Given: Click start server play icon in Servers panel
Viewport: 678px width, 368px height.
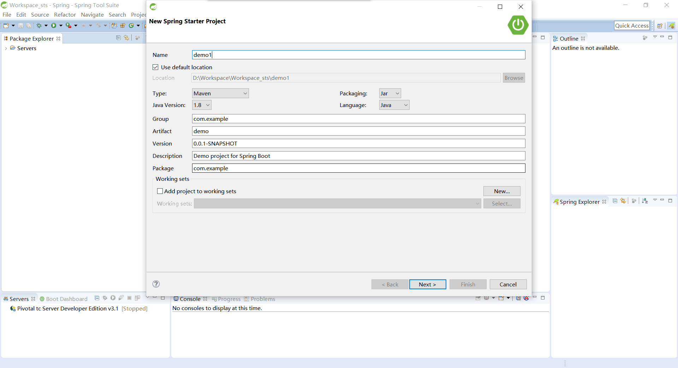Looking at the screenshot, I should point(113,298).
